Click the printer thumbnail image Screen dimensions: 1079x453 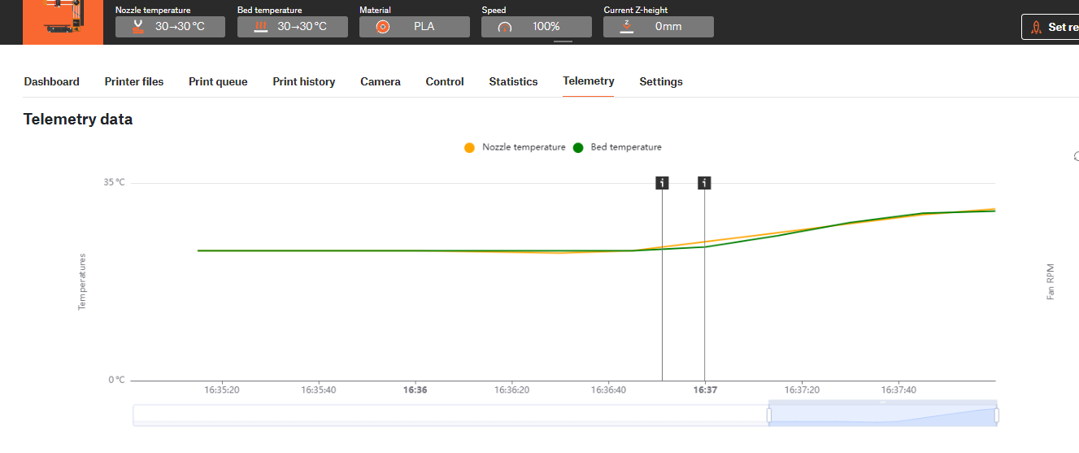click(x=63, y=22)
